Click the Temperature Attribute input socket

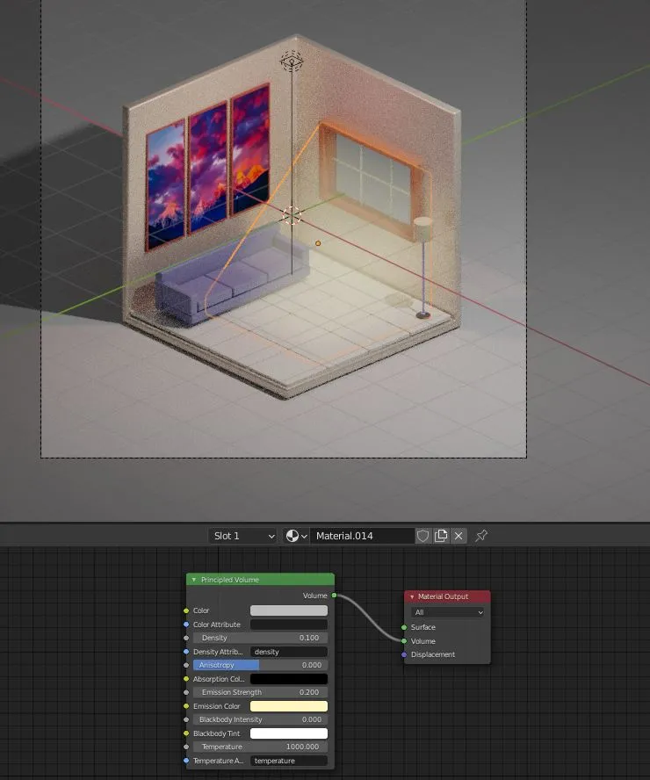186,761
